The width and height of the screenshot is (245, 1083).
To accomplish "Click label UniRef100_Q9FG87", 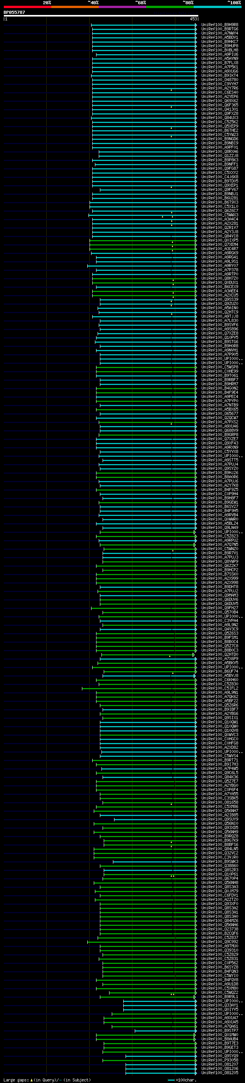I will click(220, 169).
